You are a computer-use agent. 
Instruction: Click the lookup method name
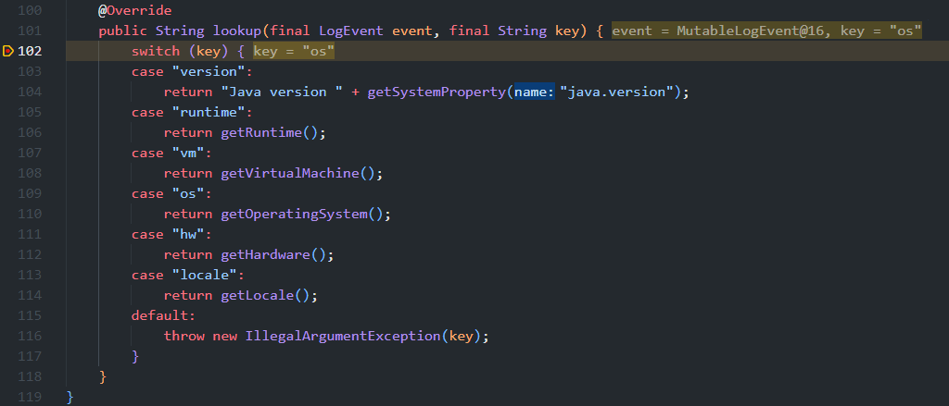[236, 31]
